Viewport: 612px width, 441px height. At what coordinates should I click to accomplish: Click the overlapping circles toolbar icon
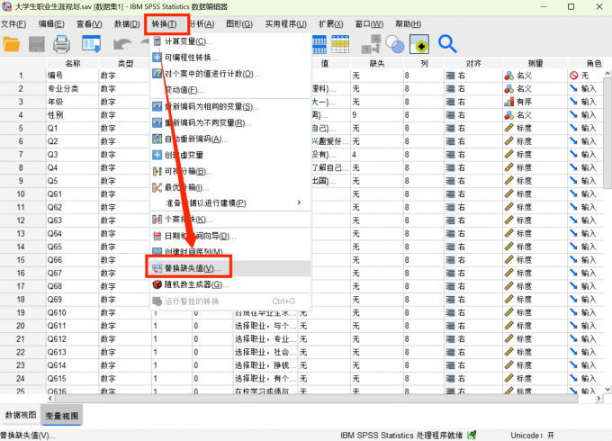tap(394, 44)
